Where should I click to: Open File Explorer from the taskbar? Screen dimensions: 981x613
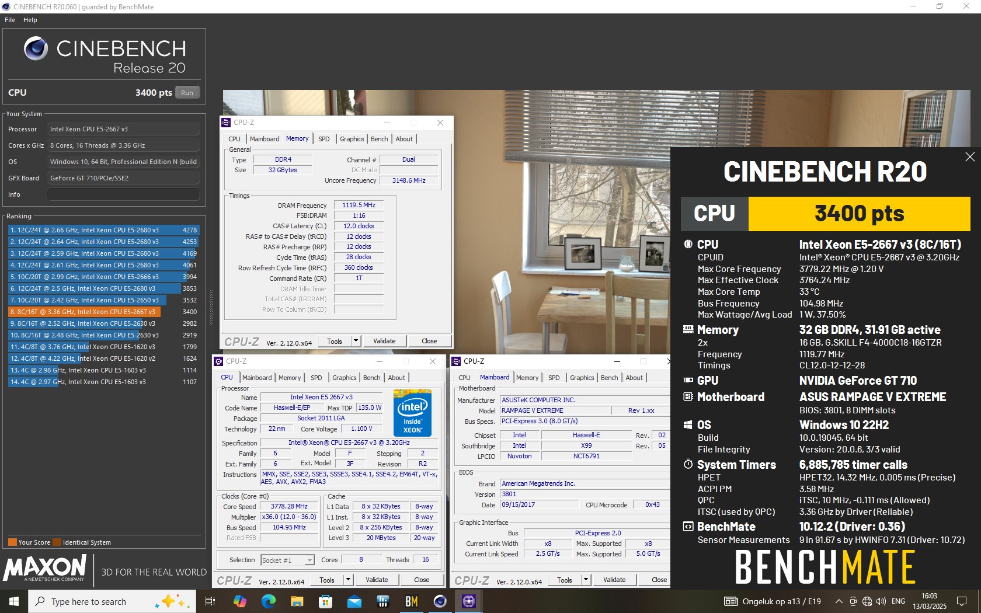tap(297, 601)
